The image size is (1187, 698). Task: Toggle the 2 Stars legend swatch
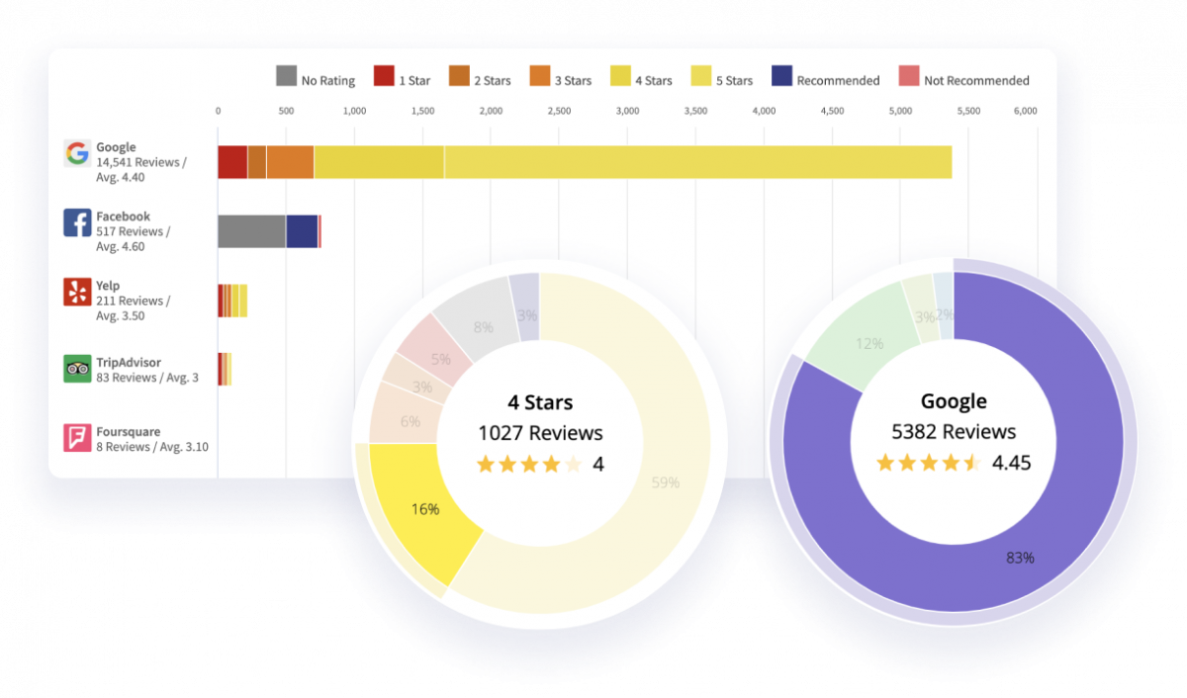[x=459, y=76]
